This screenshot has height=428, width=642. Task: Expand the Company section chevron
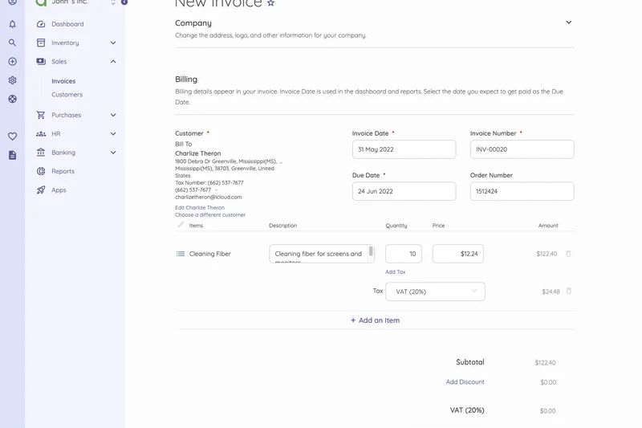568,22
